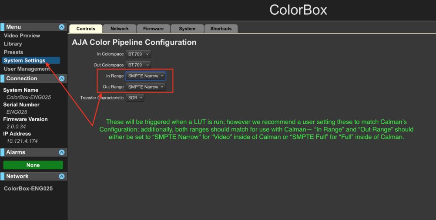
Task: Open the Out Colorspace dropdown
Action: 139,65
